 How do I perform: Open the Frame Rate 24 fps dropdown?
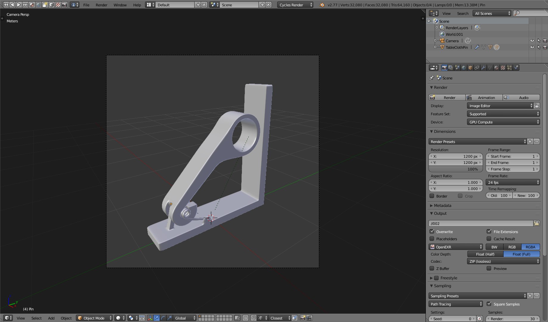pos(513,182)
